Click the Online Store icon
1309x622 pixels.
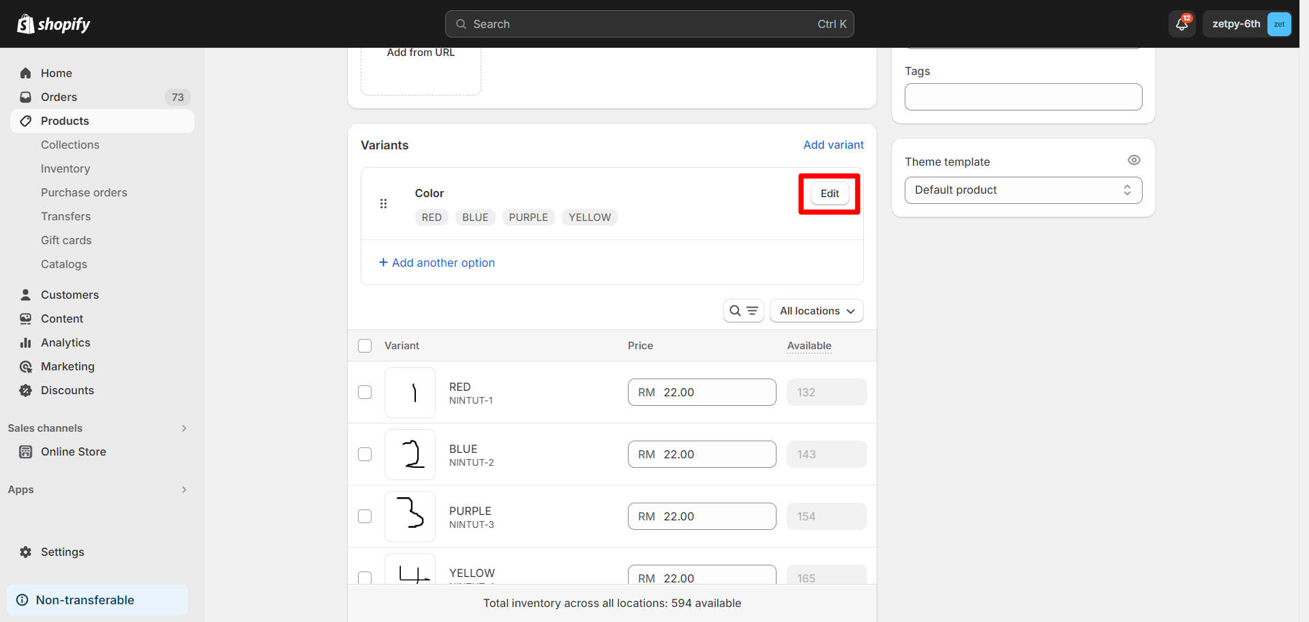26,451
